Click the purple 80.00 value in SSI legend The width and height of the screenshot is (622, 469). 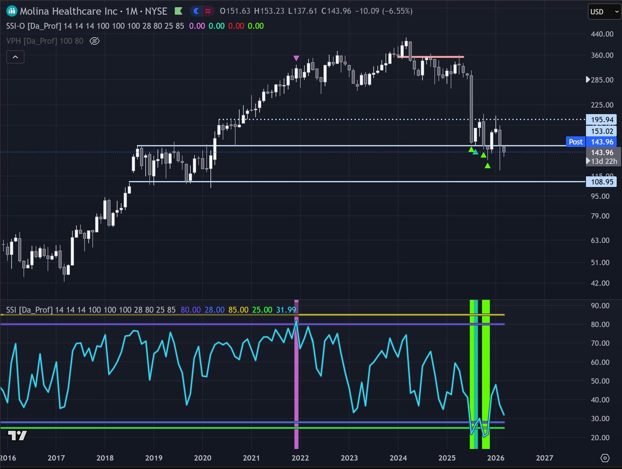[190, 310]
